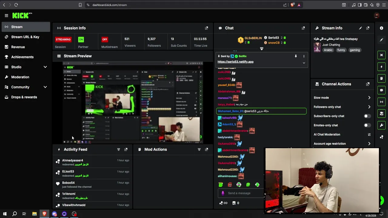
Task: Open File Explorer from the taskbar
Action: tap(34, 214)
